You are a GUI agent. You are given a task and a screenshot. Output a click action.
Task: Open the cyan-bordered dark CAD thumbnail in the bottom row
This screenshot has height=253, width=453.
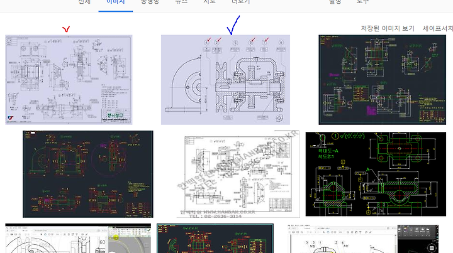click(x=215, y=239)
